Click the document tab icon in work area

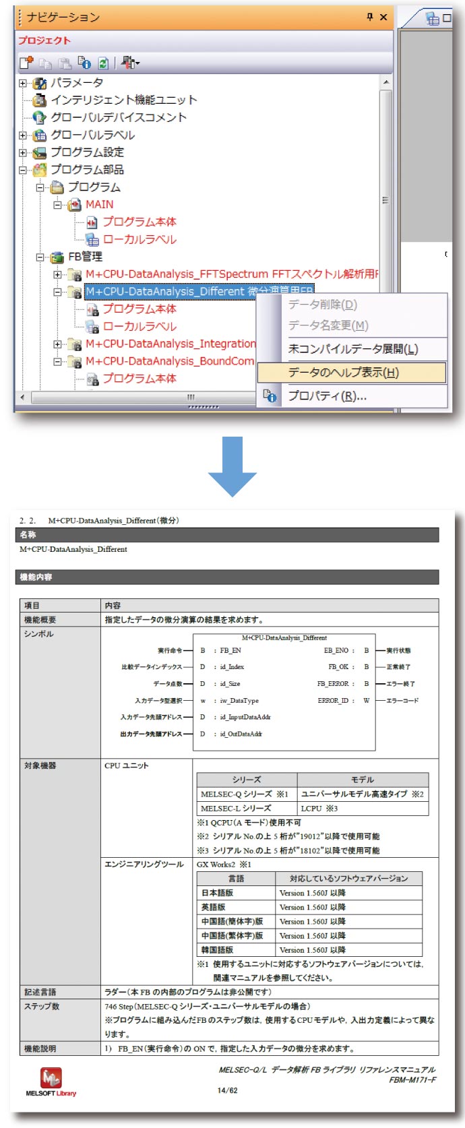(432, 18)
